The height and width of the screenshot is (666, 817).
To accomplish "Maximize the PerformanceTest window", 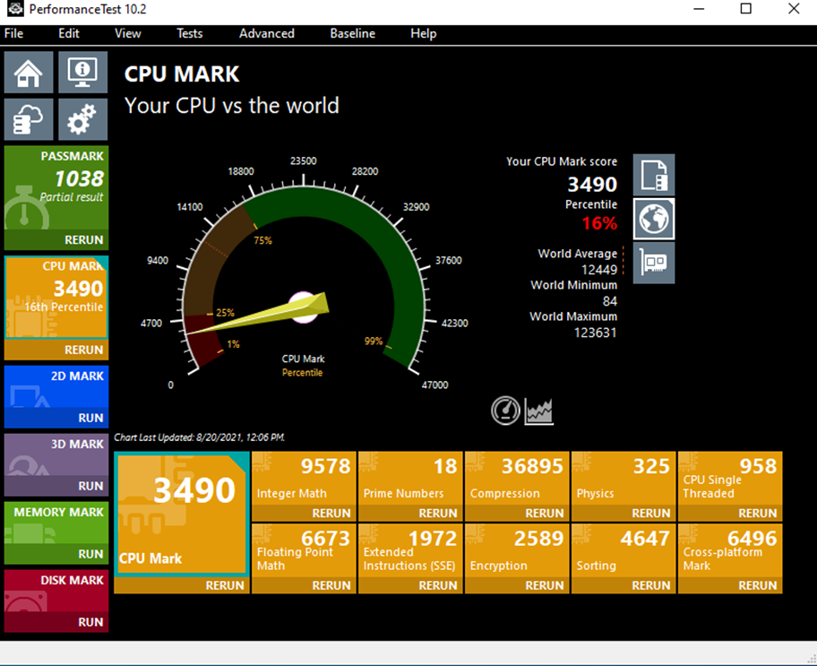I will pyautogui.click(x=745, y=9).
